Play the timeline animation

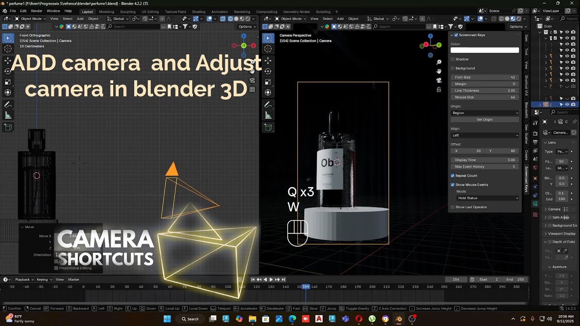pos(271,279)
